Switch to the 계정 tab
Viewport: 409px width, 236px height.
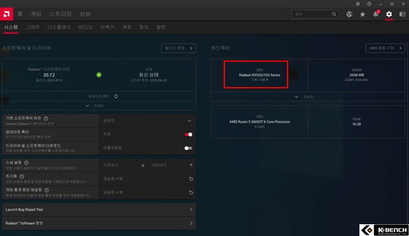[x=127, y=27]
